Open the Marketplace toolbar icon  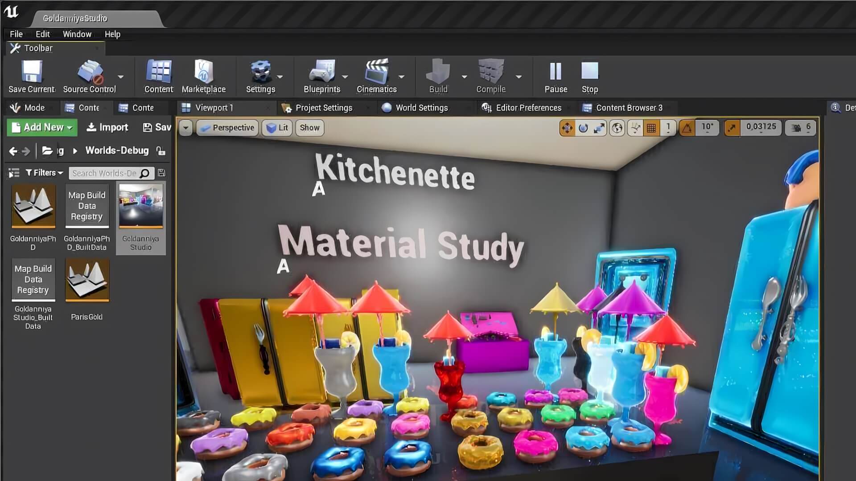point(204,72)
